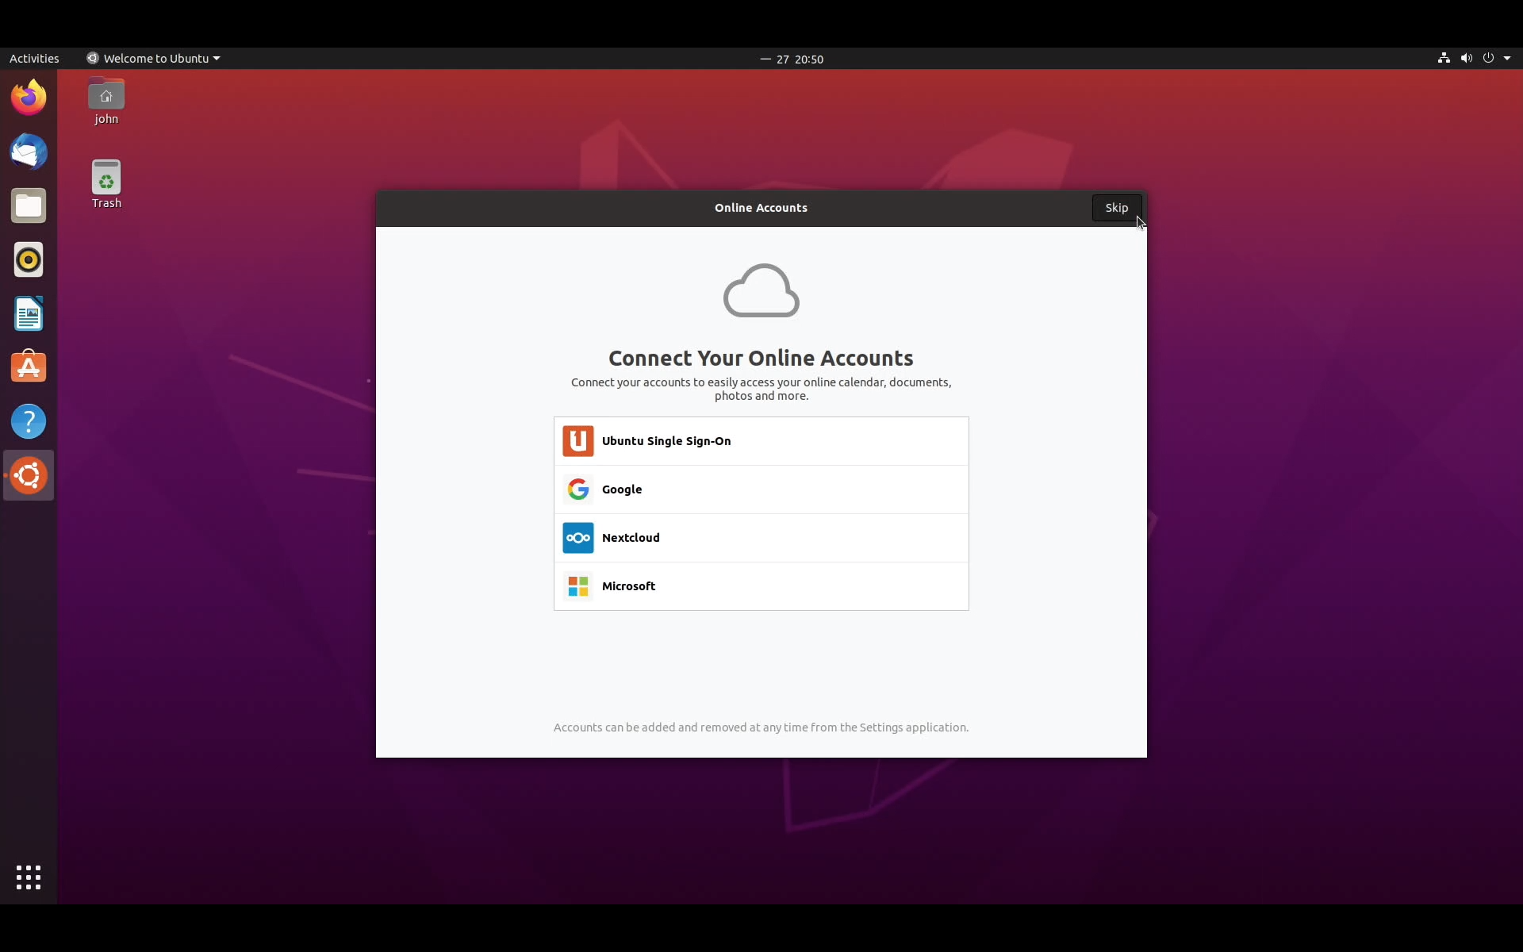The height and width of the screenshot is (952, 1523).
Task: Show Applications grid button
Action: (x=29, y=877)
